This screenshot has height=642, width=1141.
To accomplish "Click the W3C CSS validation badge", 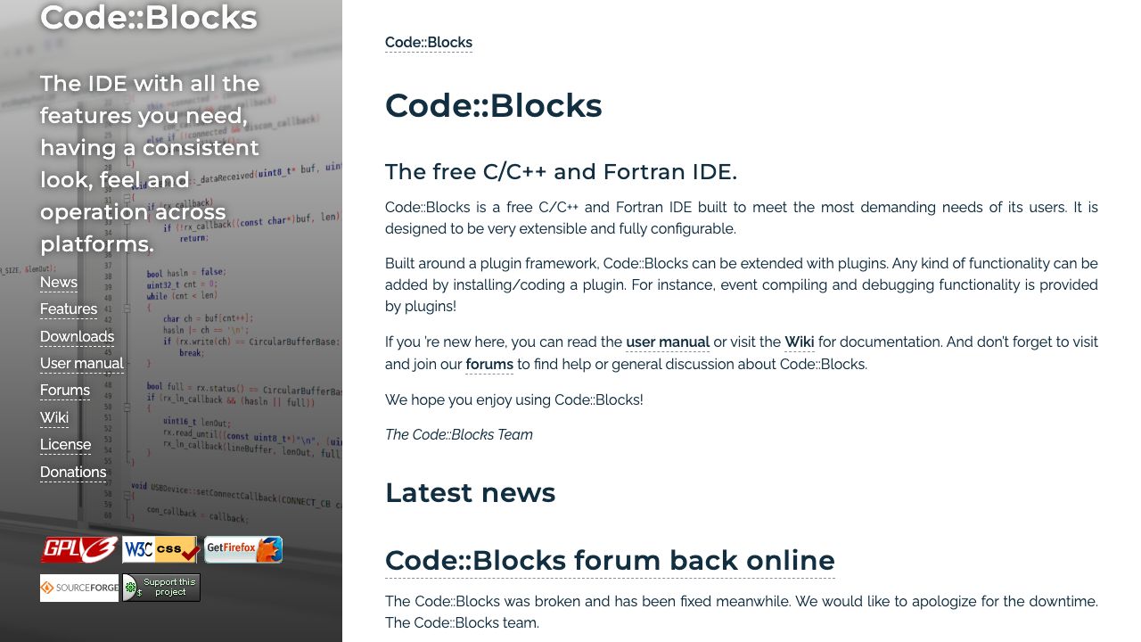I will click(x=161, y=549).
